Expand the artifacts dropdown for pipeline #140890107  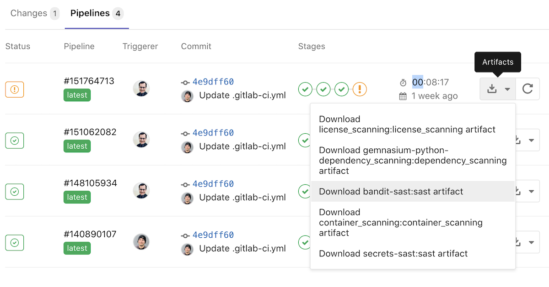pyautogui.click(x=532, y=242)
